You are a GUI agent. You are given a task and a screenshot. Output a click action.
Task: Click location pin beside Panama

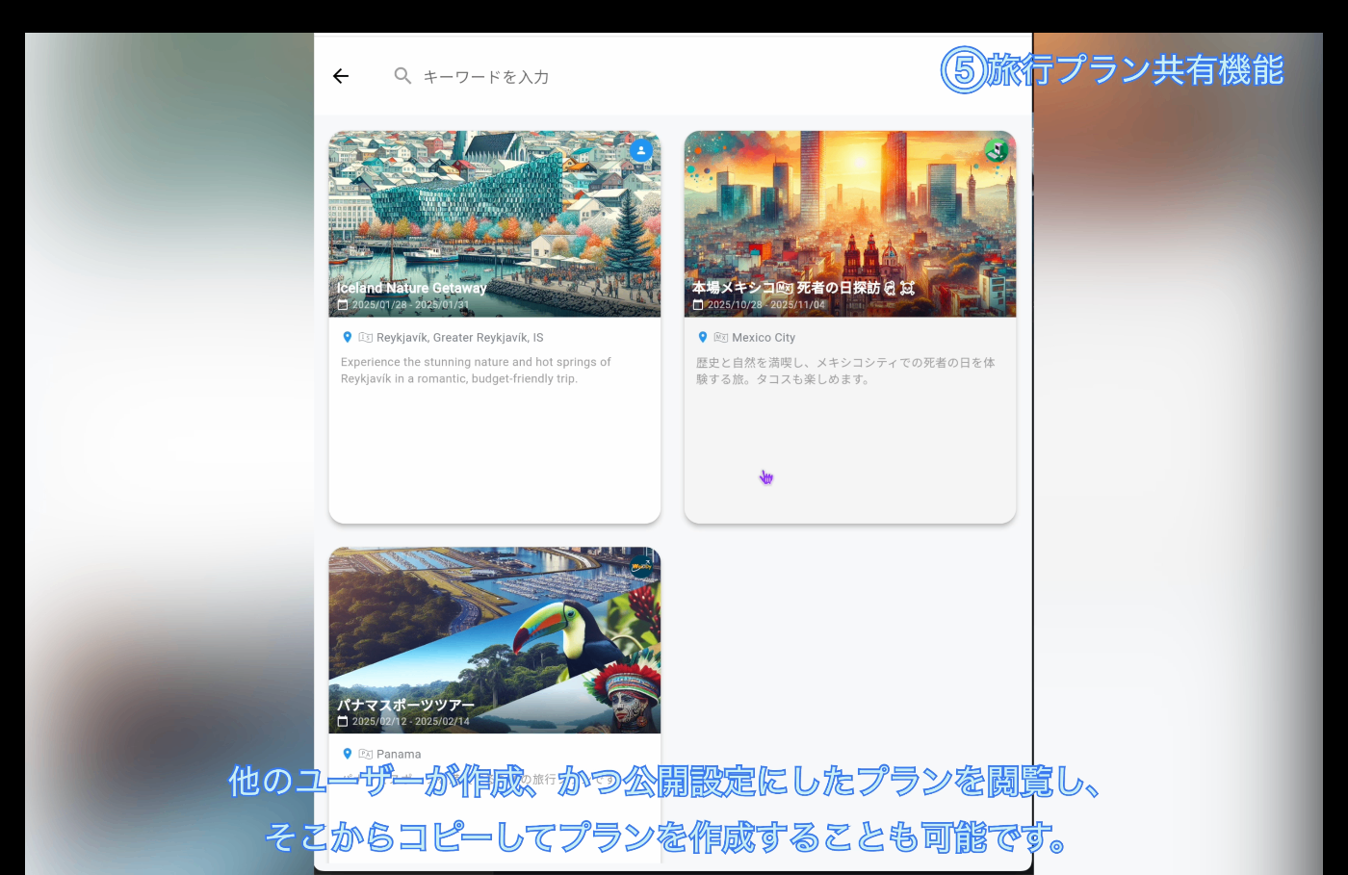click(x=348, y=754)
